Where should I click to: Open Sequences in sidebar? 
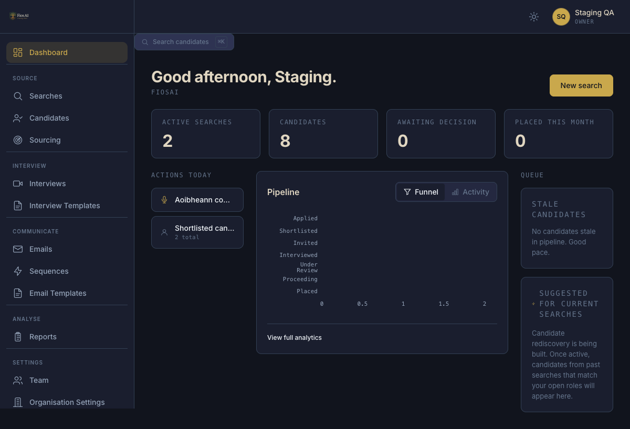(67, 271)
